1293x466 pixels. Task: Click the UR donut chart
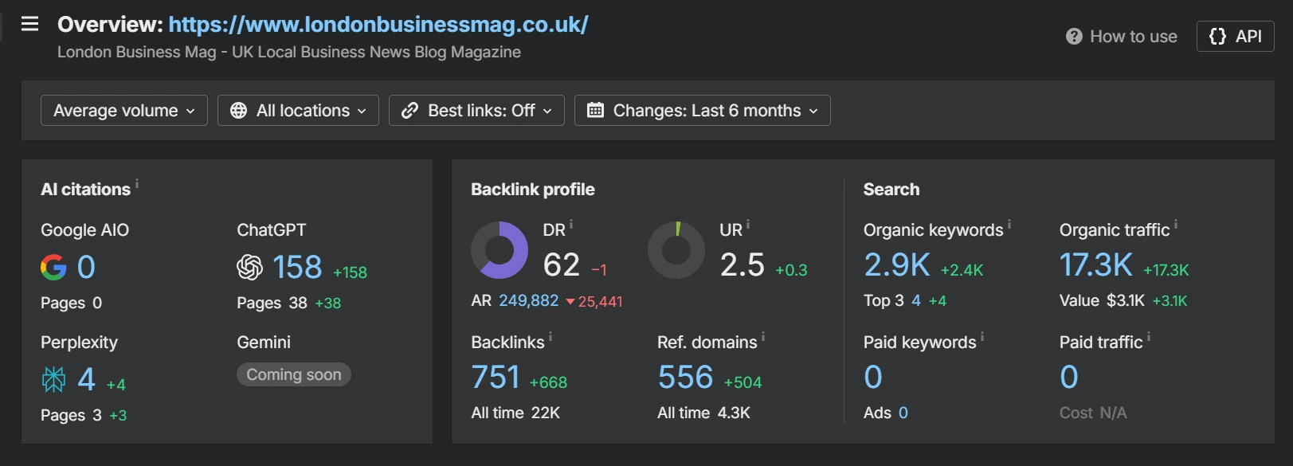tap(676, 250)
